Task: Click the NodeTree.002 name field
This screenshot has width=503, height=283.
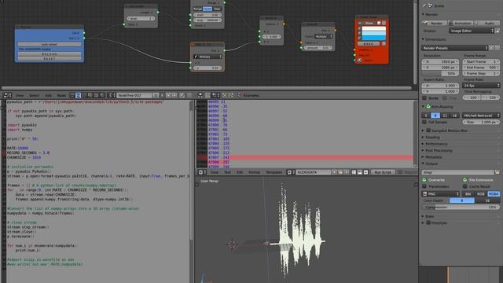Action: pyautogui.click(x=134, y=95)
